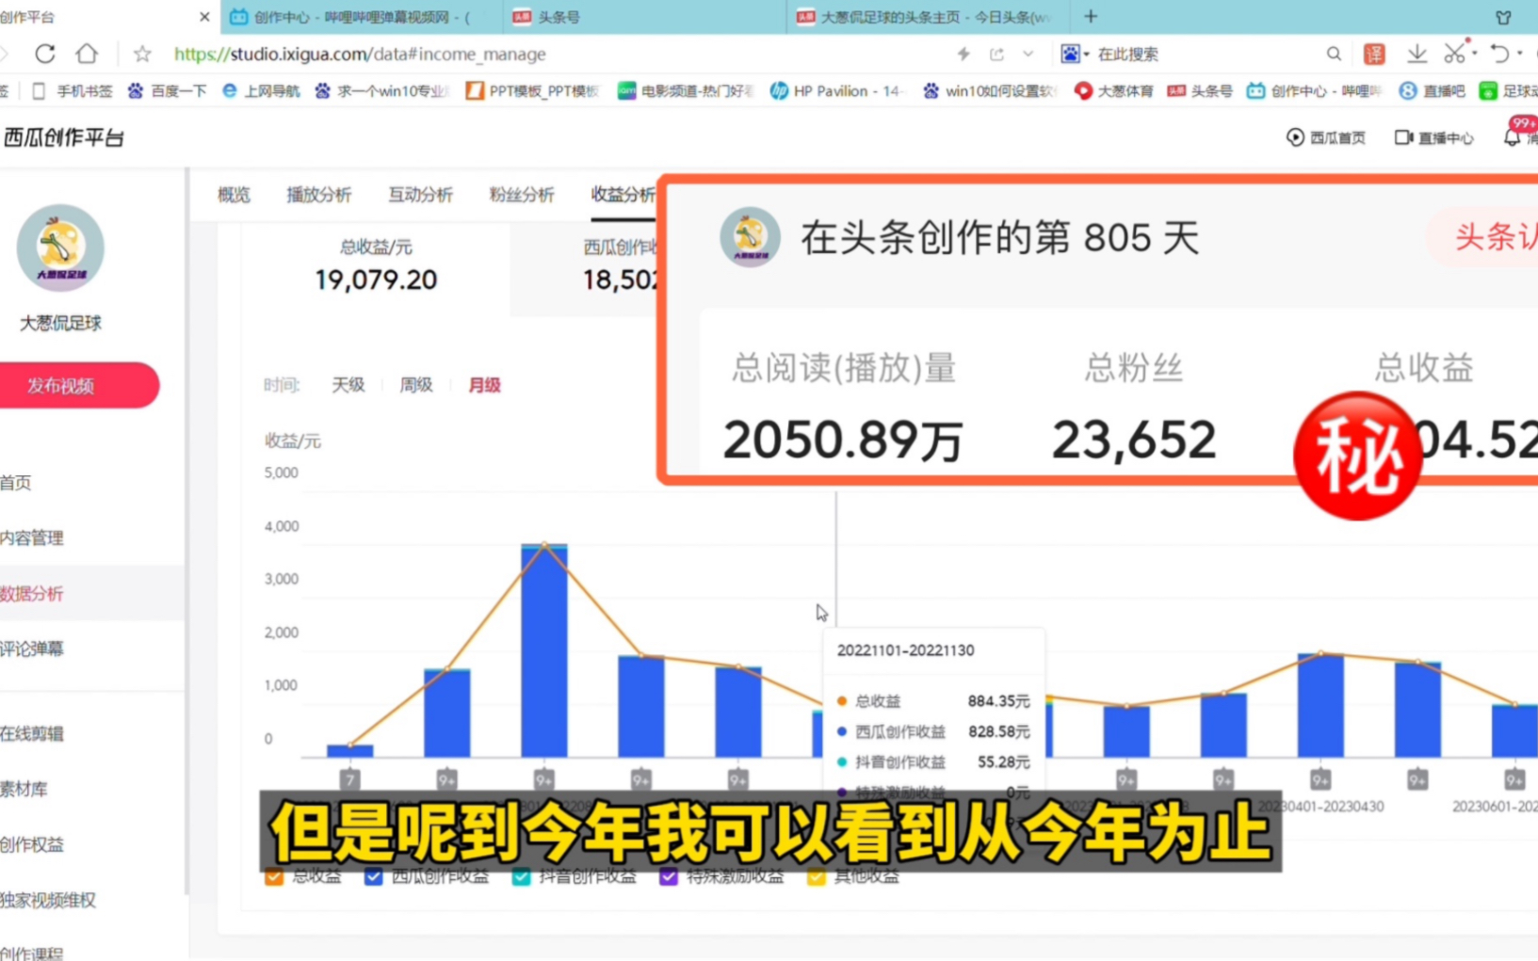Open 独家视频维权 in the sidebar
This screenshot has height=961, width=1538.
pyautogui.click(x=48, y=900)
